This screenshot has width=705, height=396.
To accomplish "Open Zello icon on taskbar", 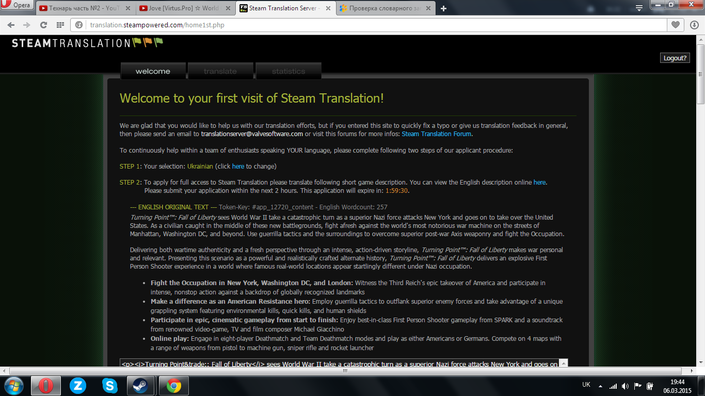I will pyautogui.click(x=78, y=386).
